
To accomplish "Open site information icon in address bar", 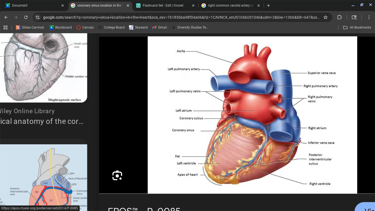I will 38,17.
